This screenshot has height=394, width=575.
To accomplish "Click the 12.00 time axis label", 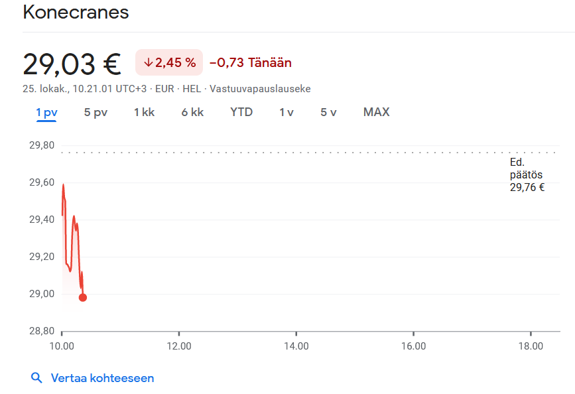I will point(179,346).
